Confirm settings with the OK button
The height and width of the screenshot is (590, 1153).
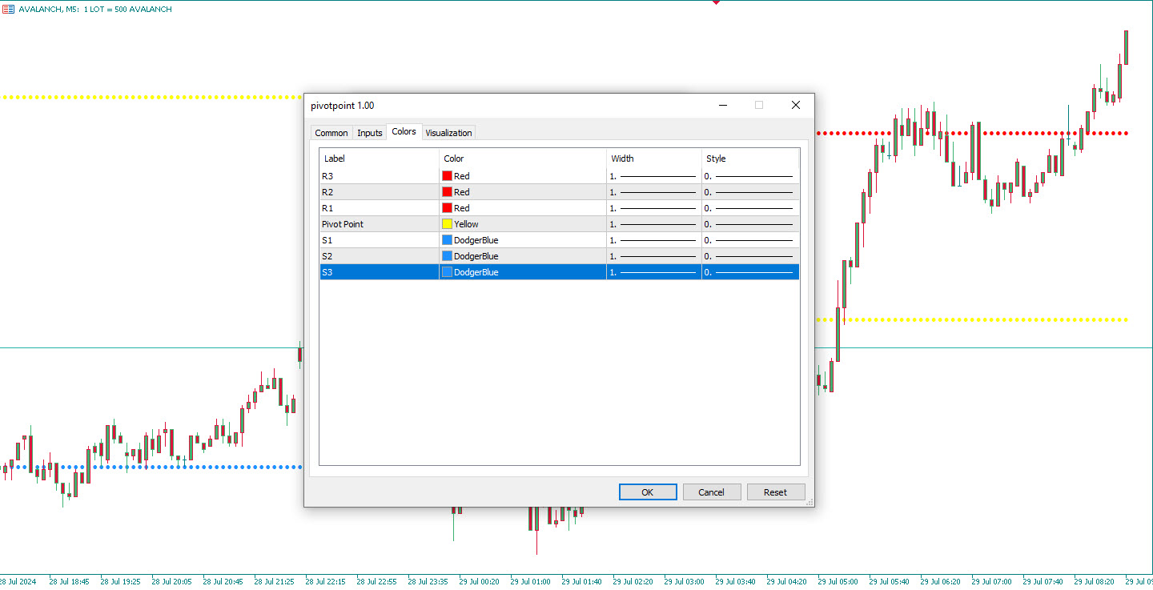tap(648, 492)
